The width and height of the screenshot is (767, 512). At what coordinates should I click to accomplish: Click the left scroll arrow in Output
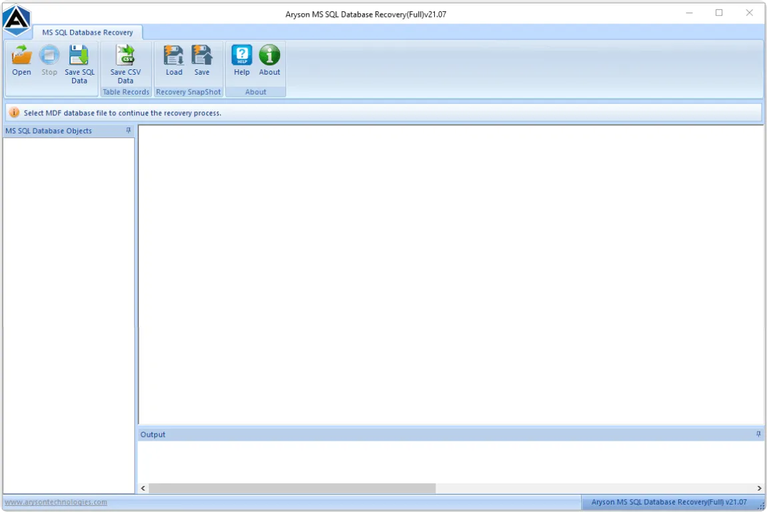(142, 487)
